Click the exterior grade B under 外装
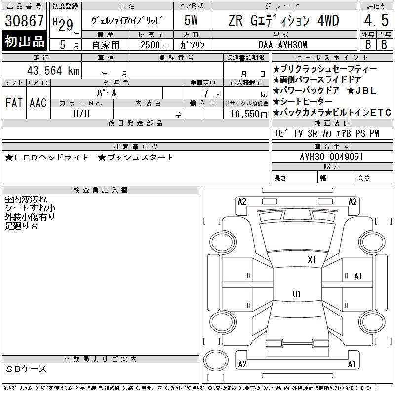 coord(367,44)
